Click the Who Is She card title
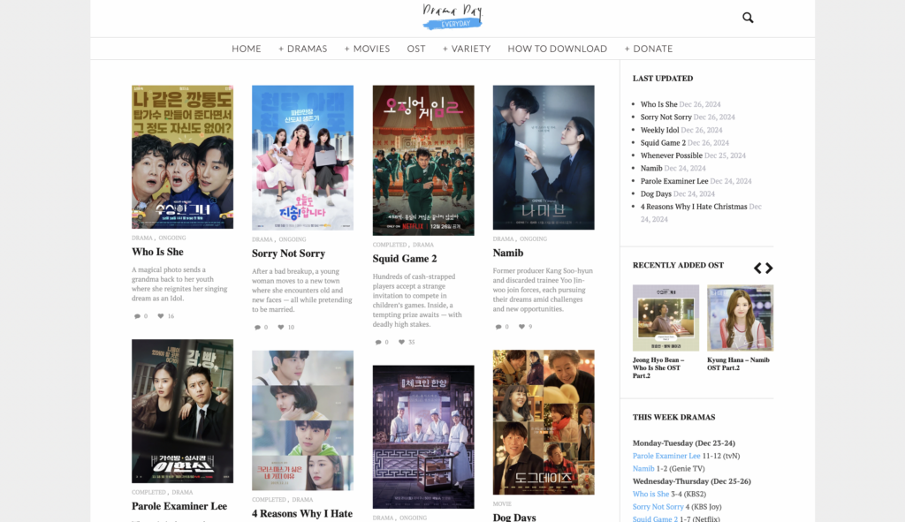Screen dimensions: 905x522 point(157,252)
